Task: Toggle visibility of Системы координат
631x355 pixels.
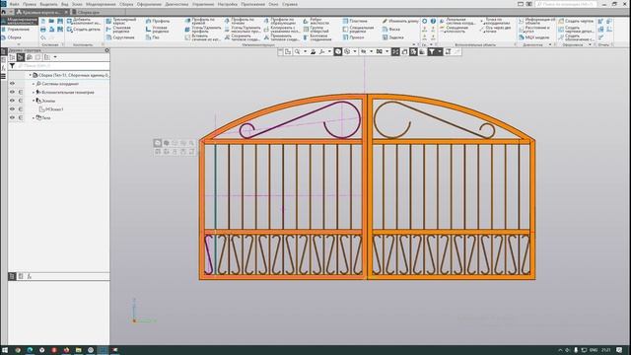Action: 12,84
